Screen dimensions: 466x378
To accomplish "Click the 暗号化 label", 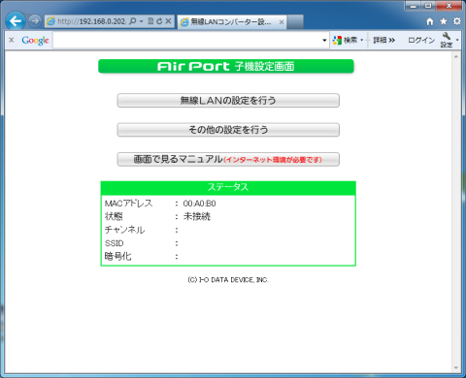I will [x=118, y=256].
